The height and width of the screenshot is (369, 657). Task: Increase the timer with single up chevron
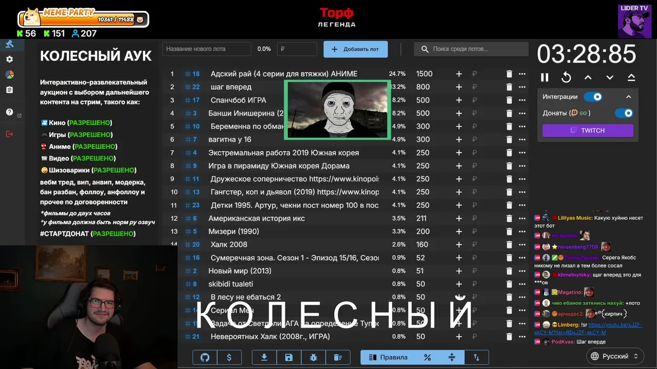[x=588, y=77]
